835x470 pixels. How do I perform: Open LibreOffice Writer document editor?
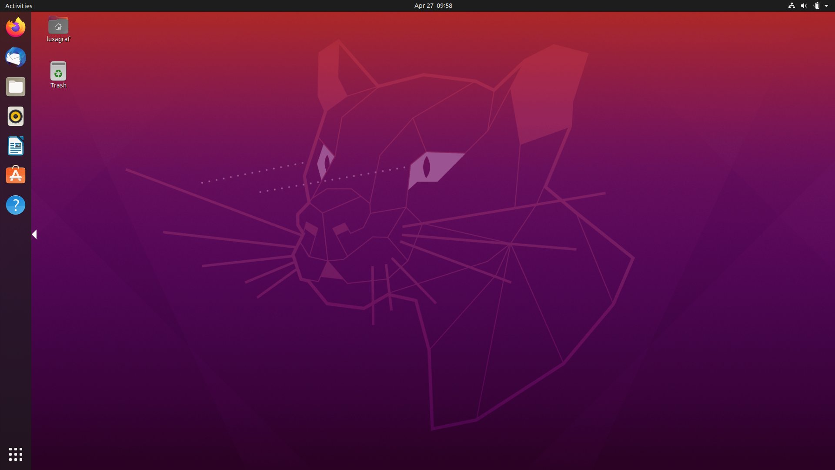click(16, 146)
